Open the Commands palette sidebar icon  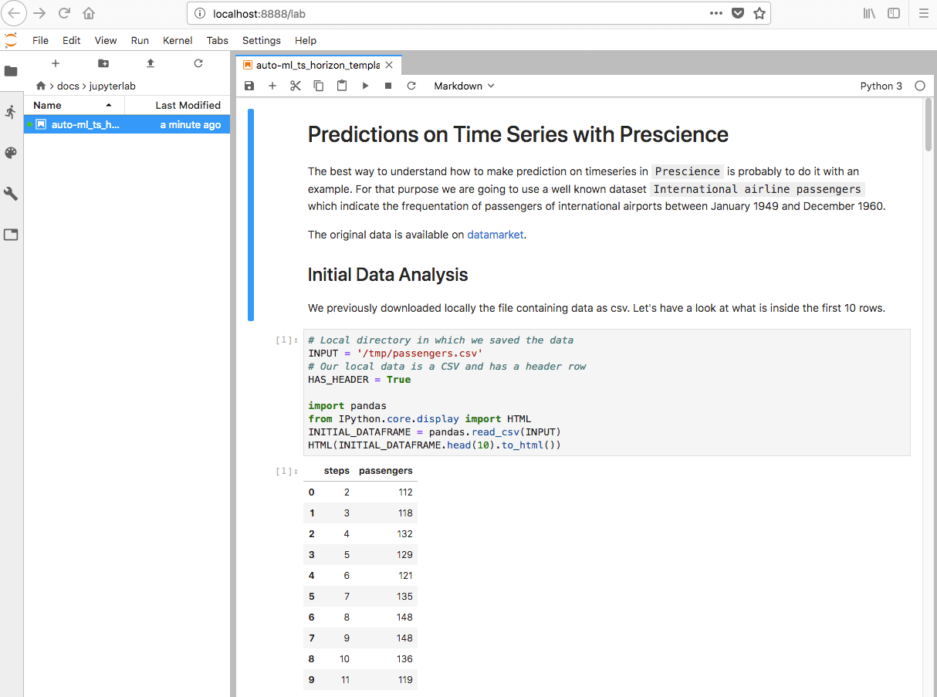[11, 153]
